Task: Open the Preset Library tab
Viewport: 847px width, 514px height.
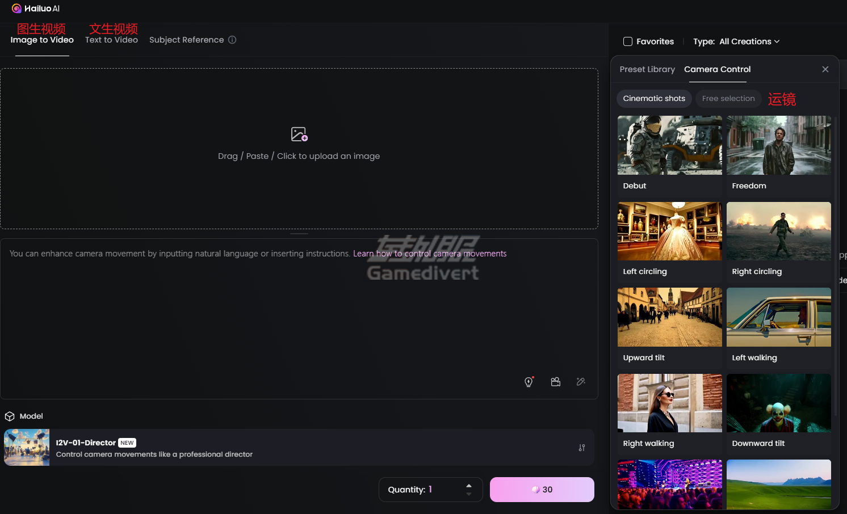Action: coord(647,69)
